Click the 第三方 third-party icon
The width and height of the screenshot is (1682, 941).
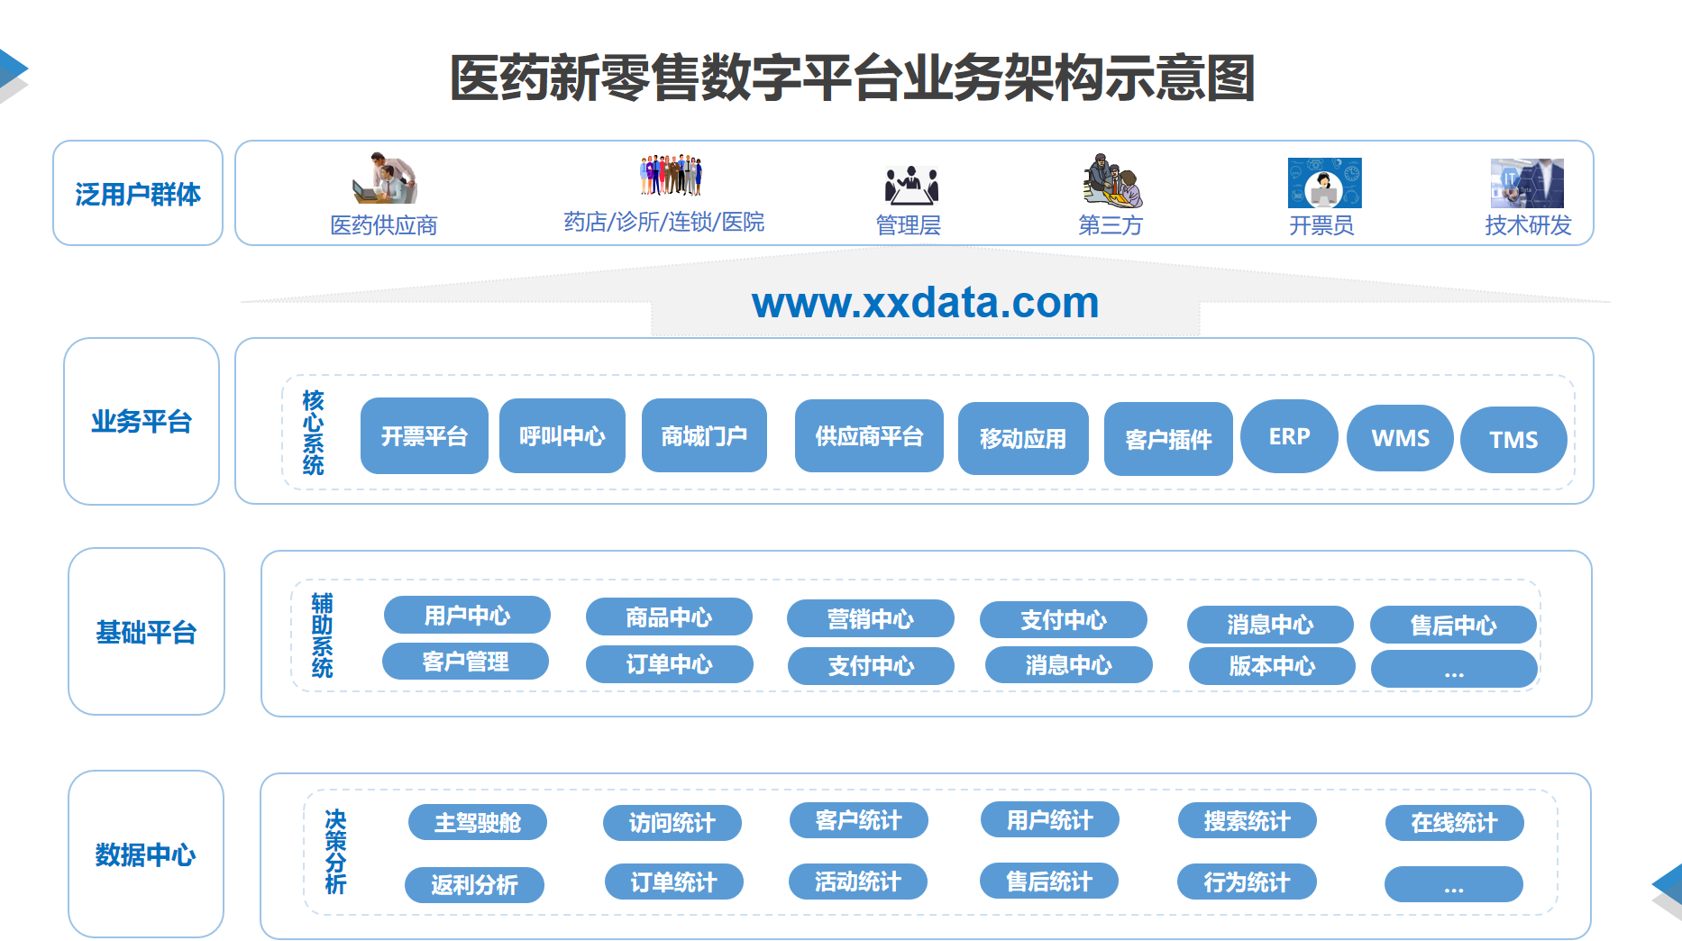1111,180
